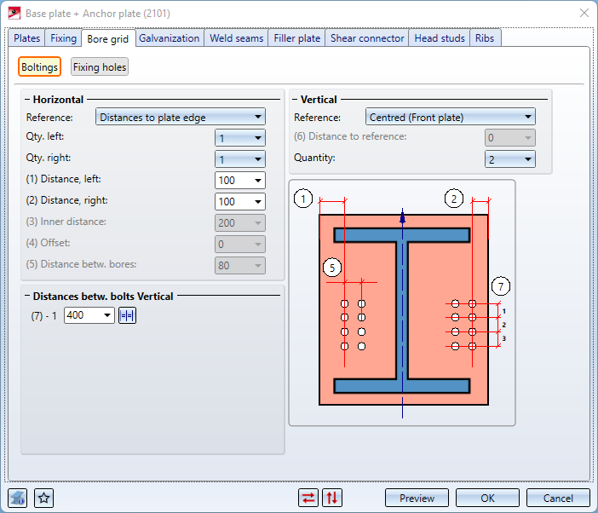Collapse the Distances betw. bolts Vertical section
598x513 pixels.
coord(26,297)
